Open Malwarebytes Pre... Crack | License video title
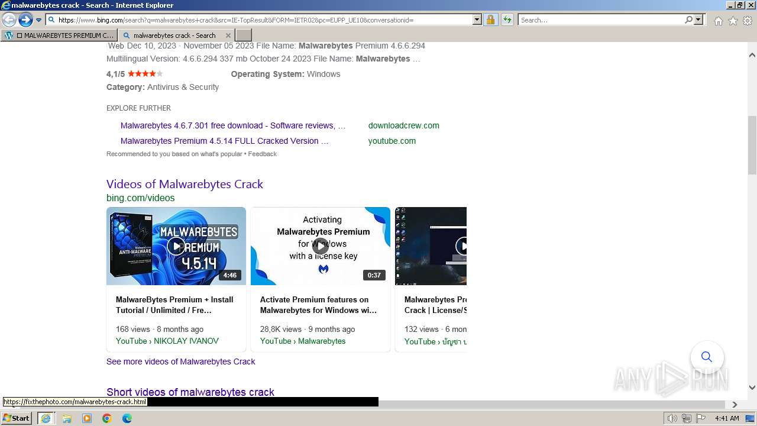 click(435, 305)
